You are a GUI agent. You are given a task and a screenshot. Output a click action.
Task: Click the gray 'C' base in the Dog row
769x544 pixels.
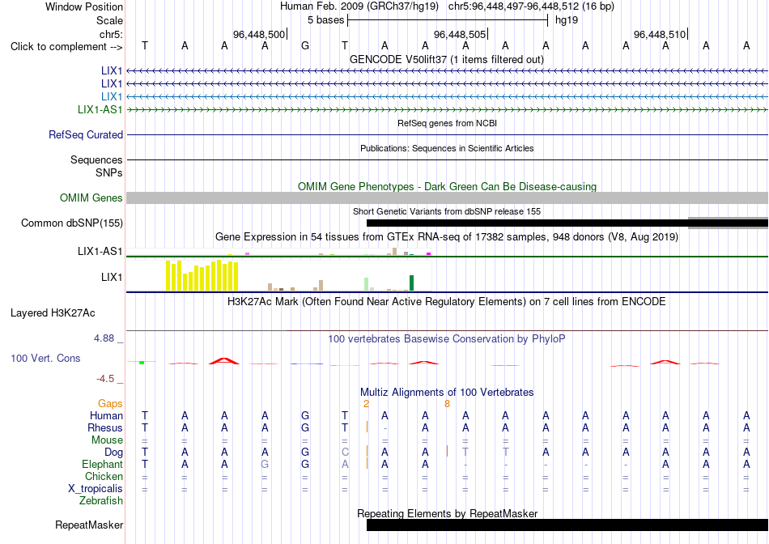(345, 452)
